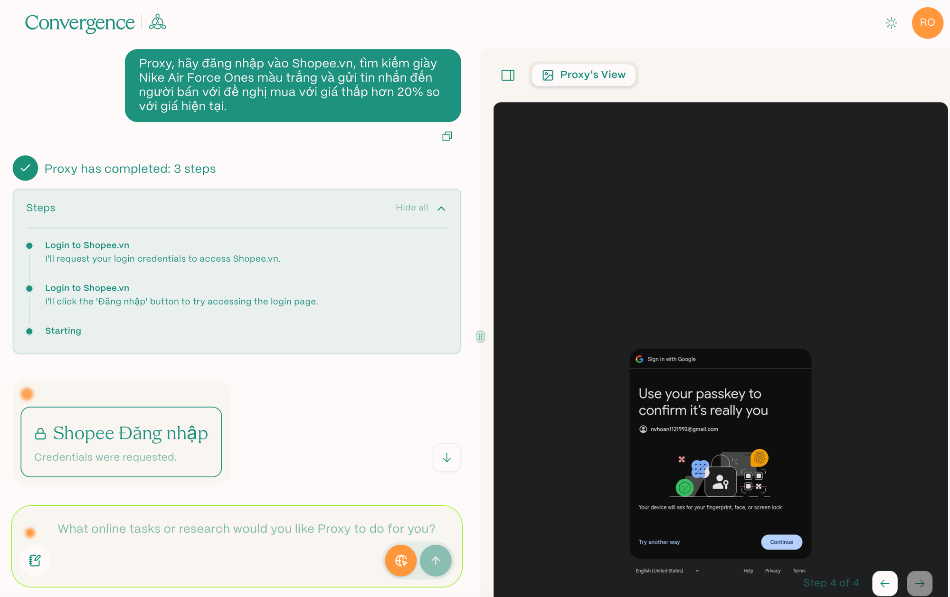Image resolution: width=950 pixels, height=597 pixels.
Task: Open English (United States) language dropdown
Action: click(x=667, y=571)
